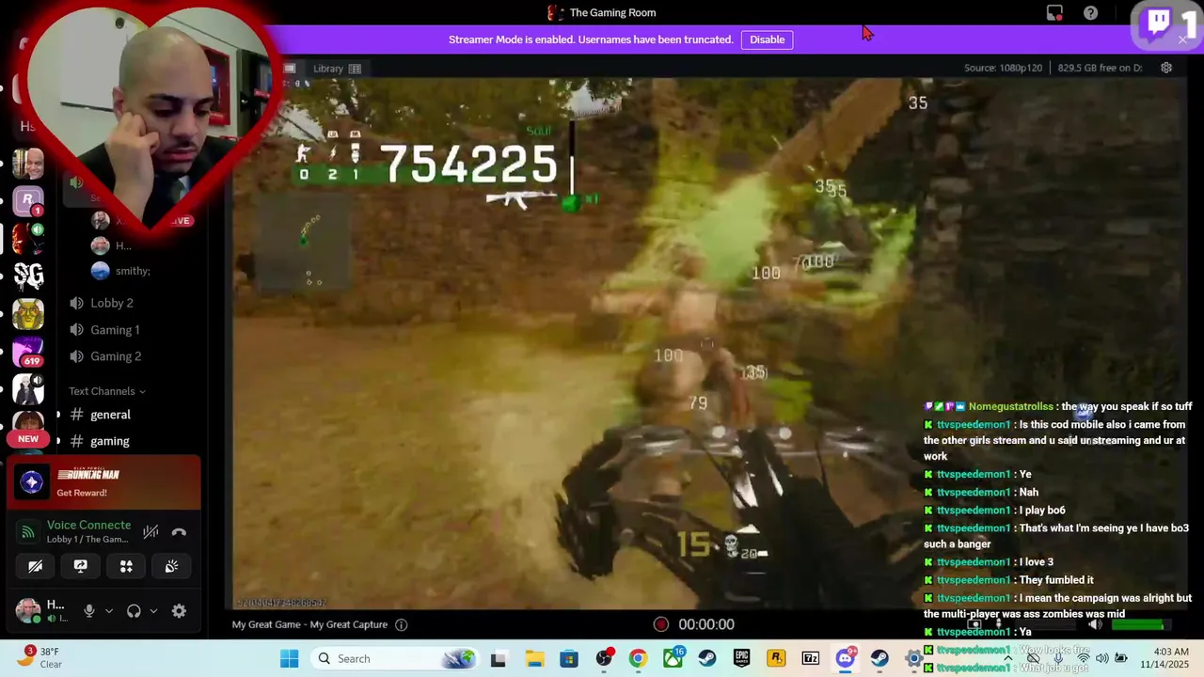The image size is (1204, 677).
Task: Open audio output options chevron
Action: (153, 611)
